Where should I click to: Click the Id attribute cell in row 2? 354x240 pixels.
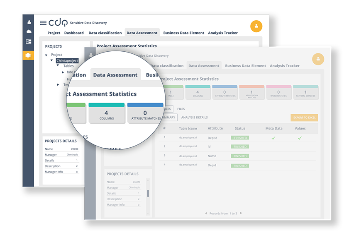209,146
